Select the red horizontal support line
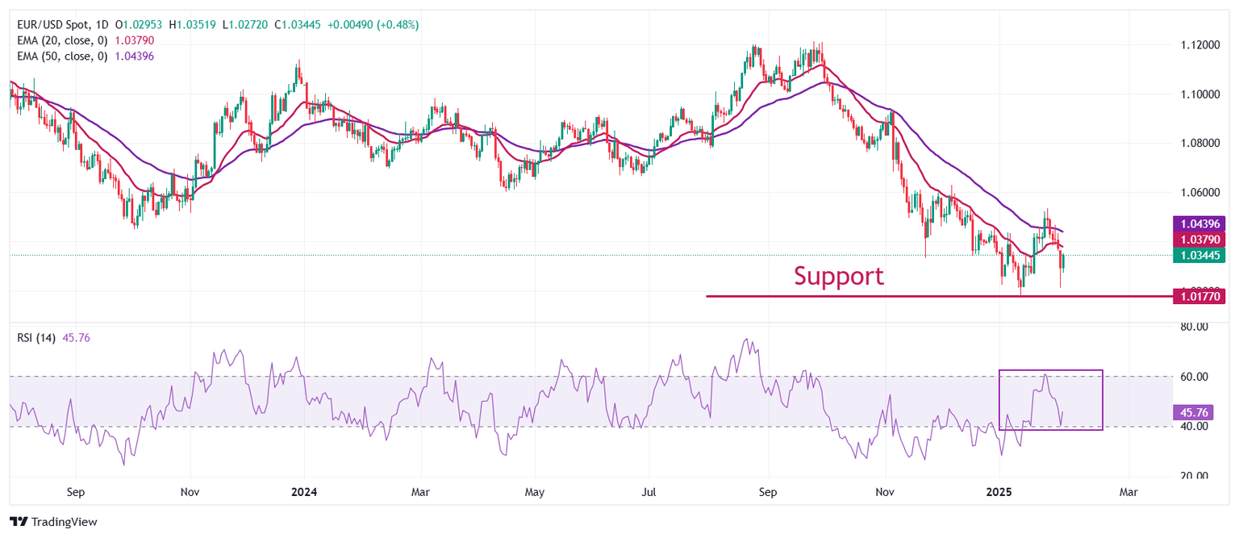 [x=887, y=296]
